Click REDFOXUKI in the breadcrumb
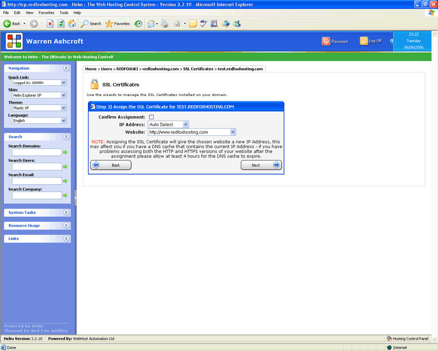The width and height of the screenshot is (438, 351). (127, 69)
